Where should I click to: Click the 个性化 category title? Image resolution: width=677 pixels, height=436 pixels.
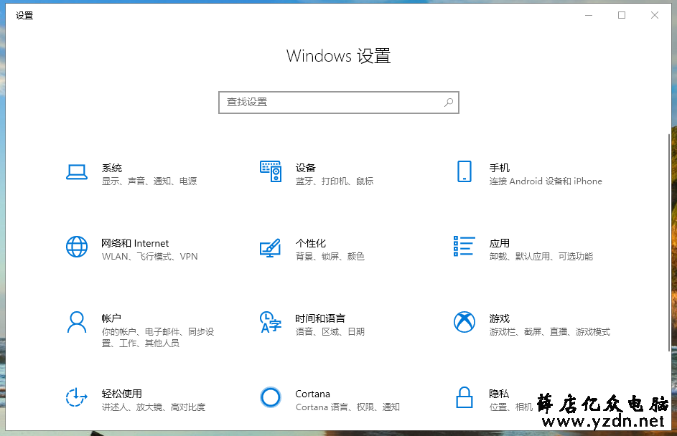pos(310,243)
